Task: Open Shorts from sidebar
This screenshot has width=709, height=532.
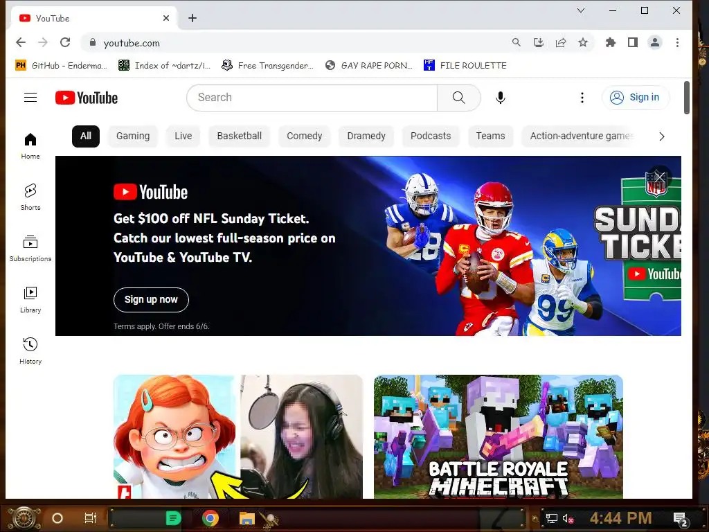Action: [x=30, y=197]
